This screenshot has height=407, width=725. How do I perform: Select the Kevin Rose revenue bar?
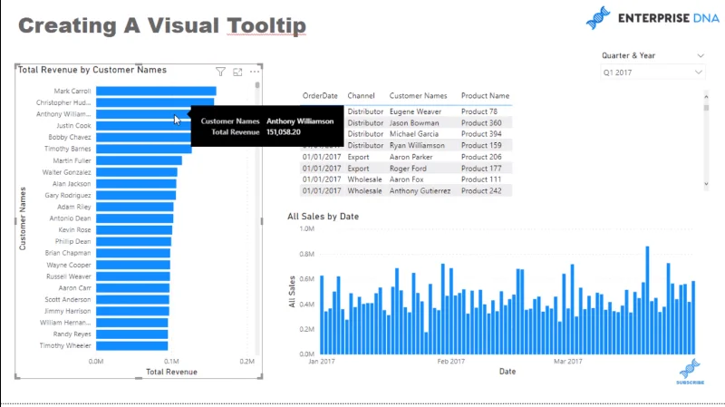pyautogui.click(x=134, y=230)
